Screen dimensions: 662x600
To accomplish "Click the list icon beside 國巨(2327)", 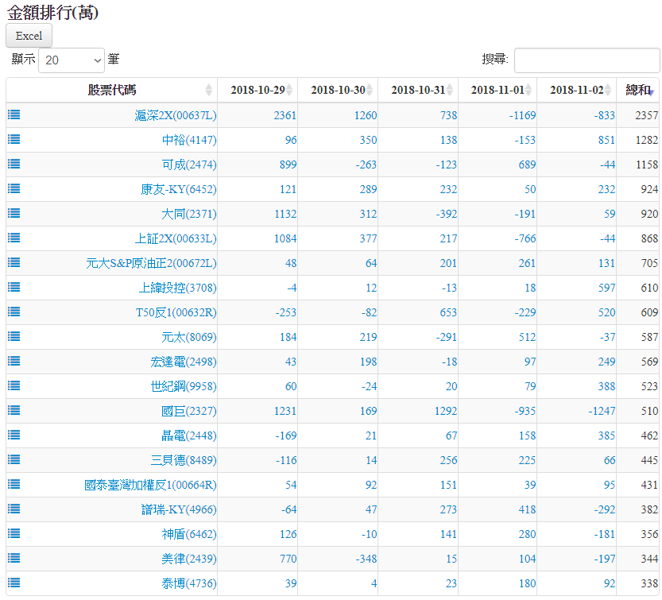I will (x=14, y=410).
